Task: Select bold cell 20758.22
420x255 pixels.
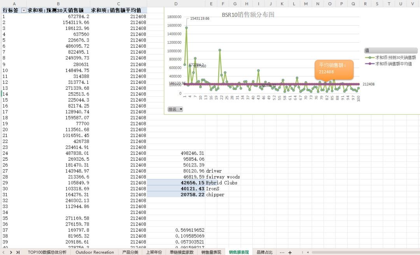Action: pos(176,194)
